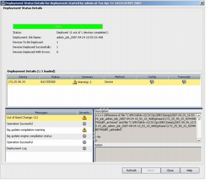The image size is (206, 180).
Task: Click warning icon for Sig update compilation warning
Action: (x=84, y=130)
